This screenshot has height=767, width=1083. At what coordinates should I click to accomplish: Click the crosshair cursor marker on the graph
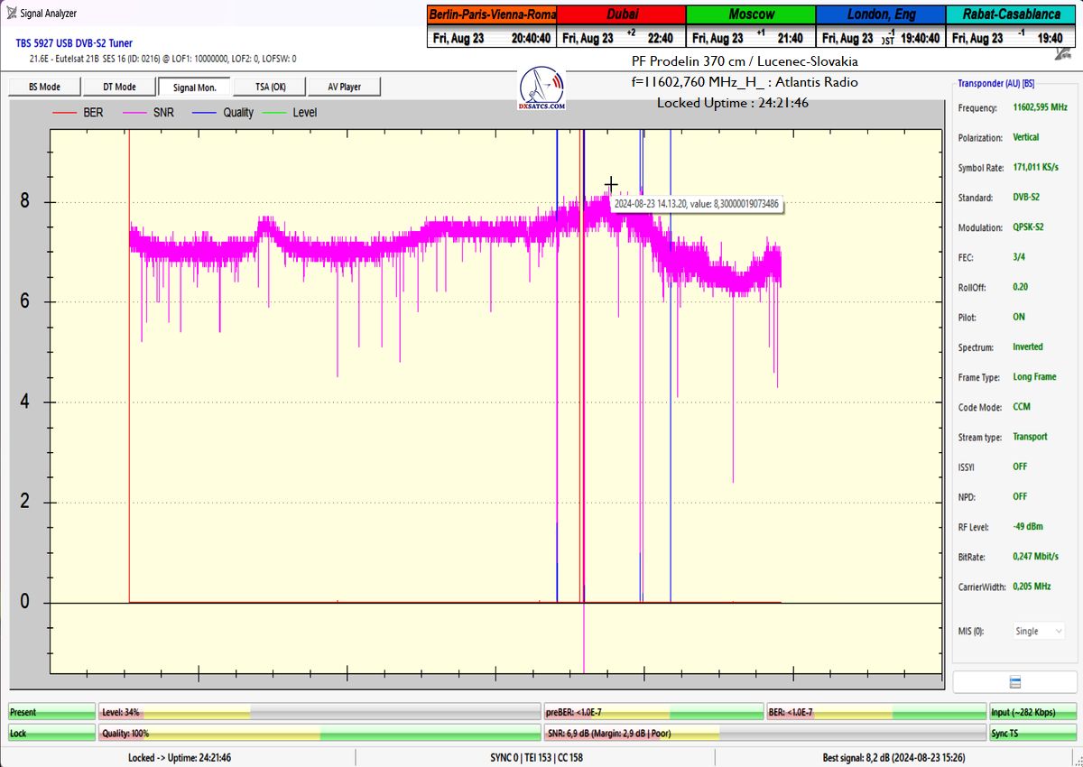tap(611, 185)
